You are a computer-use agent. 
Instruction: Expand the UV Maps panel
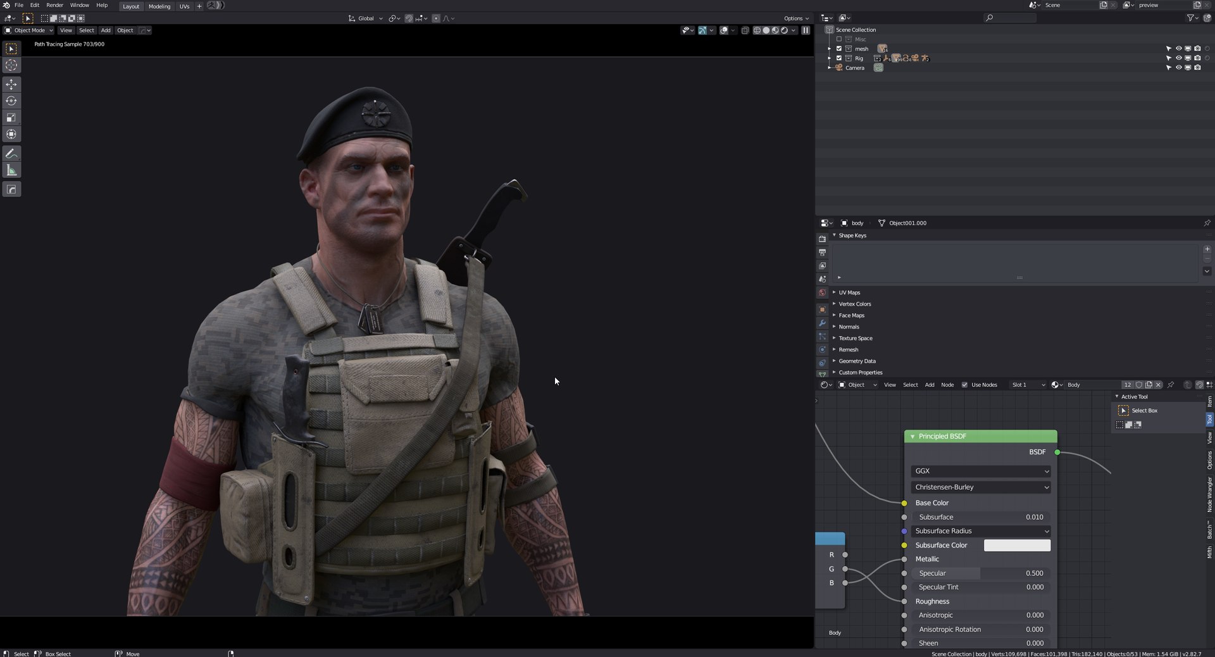click(849, 292)
